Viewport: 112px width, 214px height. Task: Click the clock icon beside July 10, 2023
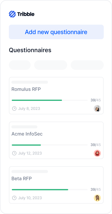pos(14,198)
